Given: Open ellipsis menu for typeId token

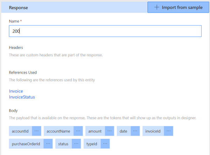Looking at the screenshot, I should coord(105,143).
